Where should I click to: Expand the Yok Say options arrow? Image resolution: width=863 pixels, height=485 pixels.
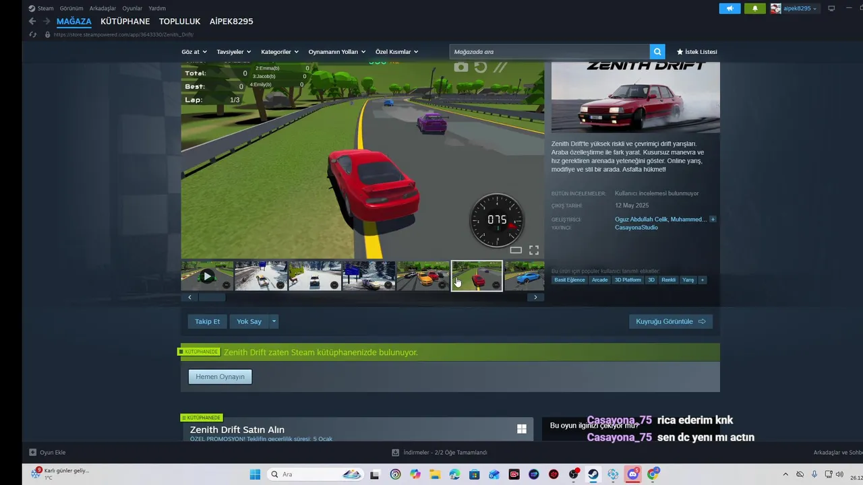click(x=274, y=321)
